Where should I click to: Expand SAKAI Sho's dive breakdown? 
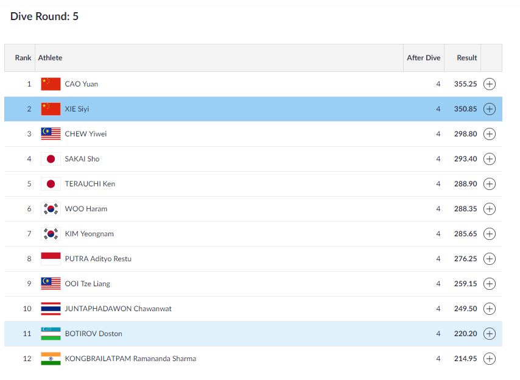pyautogui.click(x=489, y=159)
